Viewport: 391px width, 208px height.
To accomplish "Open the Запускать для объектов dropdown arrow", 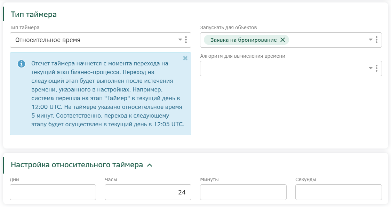I will click(370, 40).
